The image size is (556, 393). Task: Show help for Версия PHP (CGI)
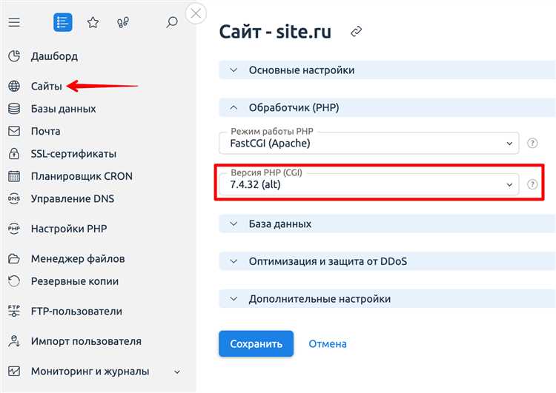point(532,184)
